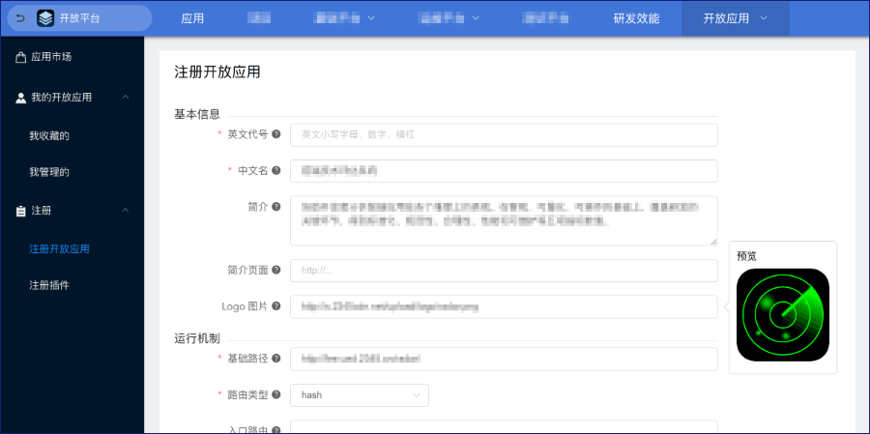This screenshot has width=870, height=434.
Task: Click the 注册 clipboard icon
Action: coord(21,211)
